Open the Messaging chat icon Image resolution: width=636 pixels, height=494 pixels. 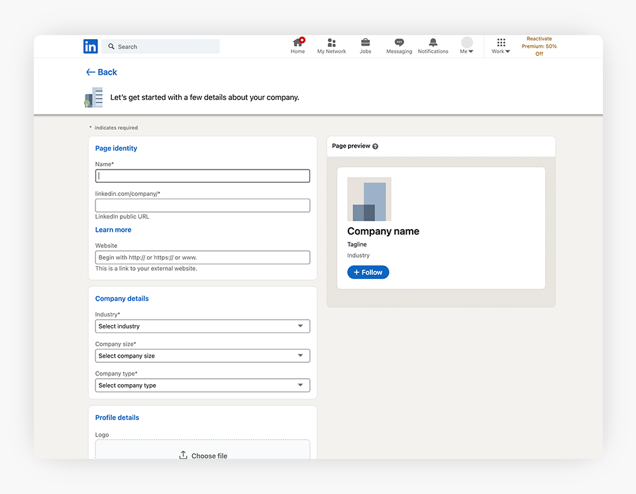coord(399,43)
